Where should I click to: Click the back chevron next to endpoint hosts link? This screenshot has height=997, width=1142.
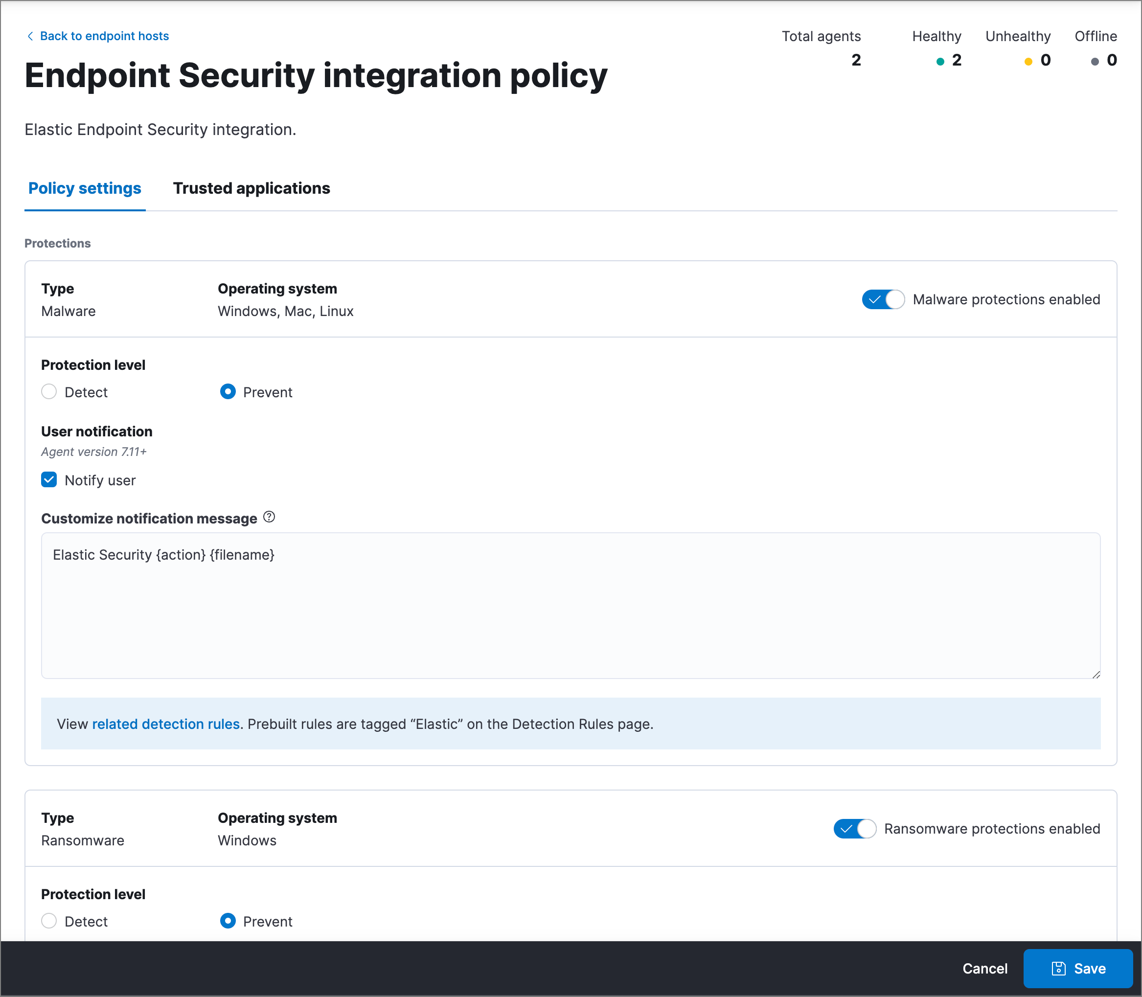pos(31,35)
